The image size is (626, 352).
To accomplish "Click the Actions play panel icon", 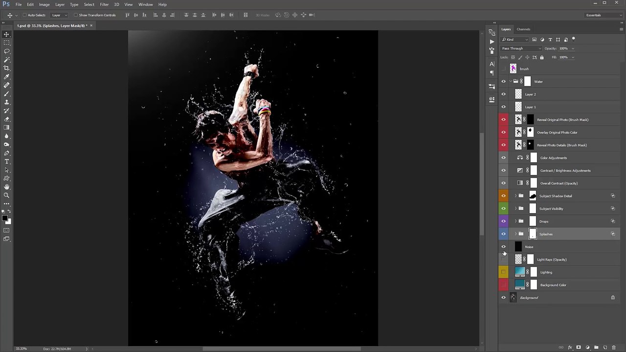I will pyautogui.click(x=492, y=42).
